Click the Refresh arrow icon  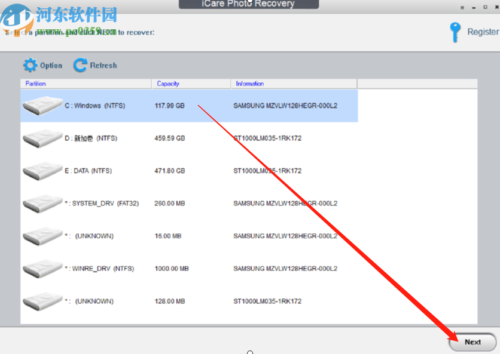[x=80, y=65]
